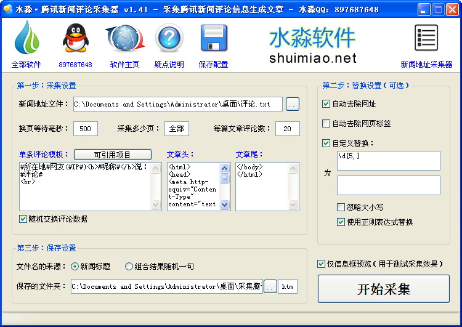Select the 新闻标题 radio button
This screenshot has width=462, height=327.
pos(75,267)
